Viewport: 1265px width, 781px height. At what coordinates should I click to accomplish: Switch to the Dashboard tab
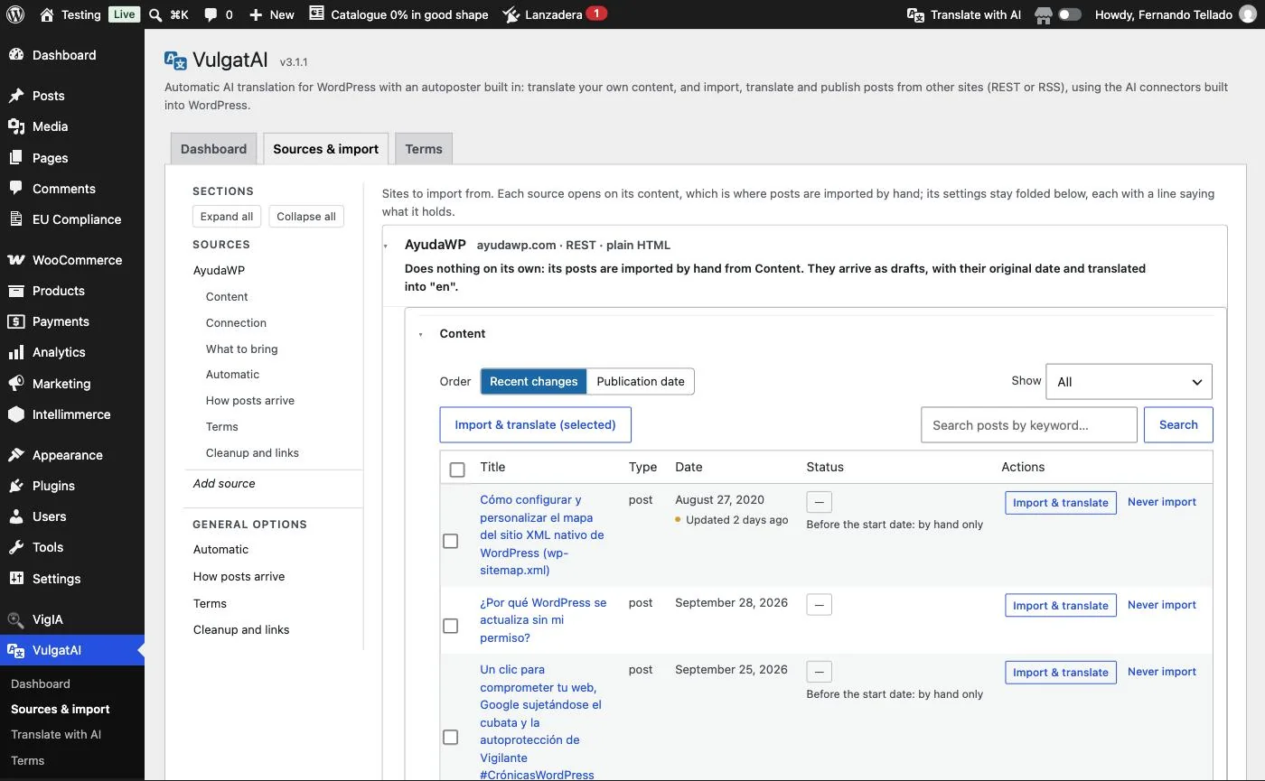213,149
